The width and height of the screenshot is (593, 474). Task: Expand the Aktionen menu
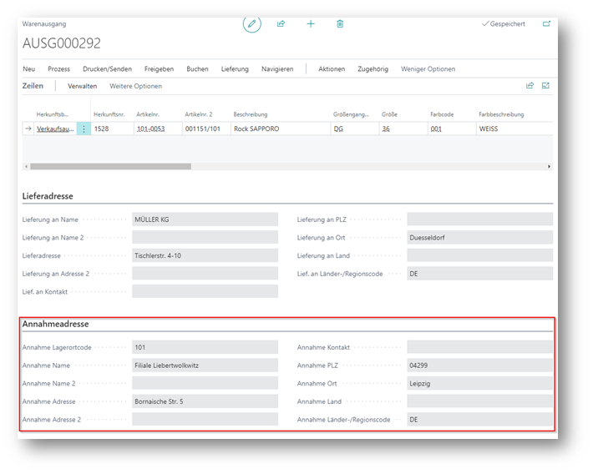[x=332, y=68]
